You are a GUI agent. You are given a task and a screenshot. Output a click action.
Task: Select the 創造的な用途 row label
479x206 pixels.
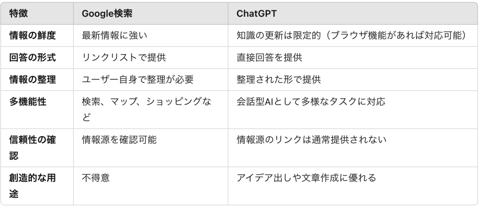pyautogui.click(x=32, y=185)
